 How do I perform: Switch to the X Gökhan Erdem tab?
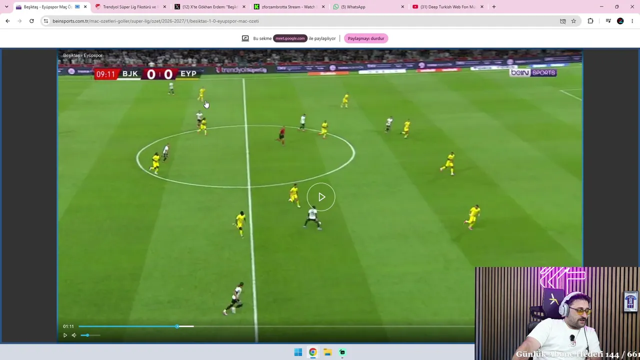tap(210, 7)
